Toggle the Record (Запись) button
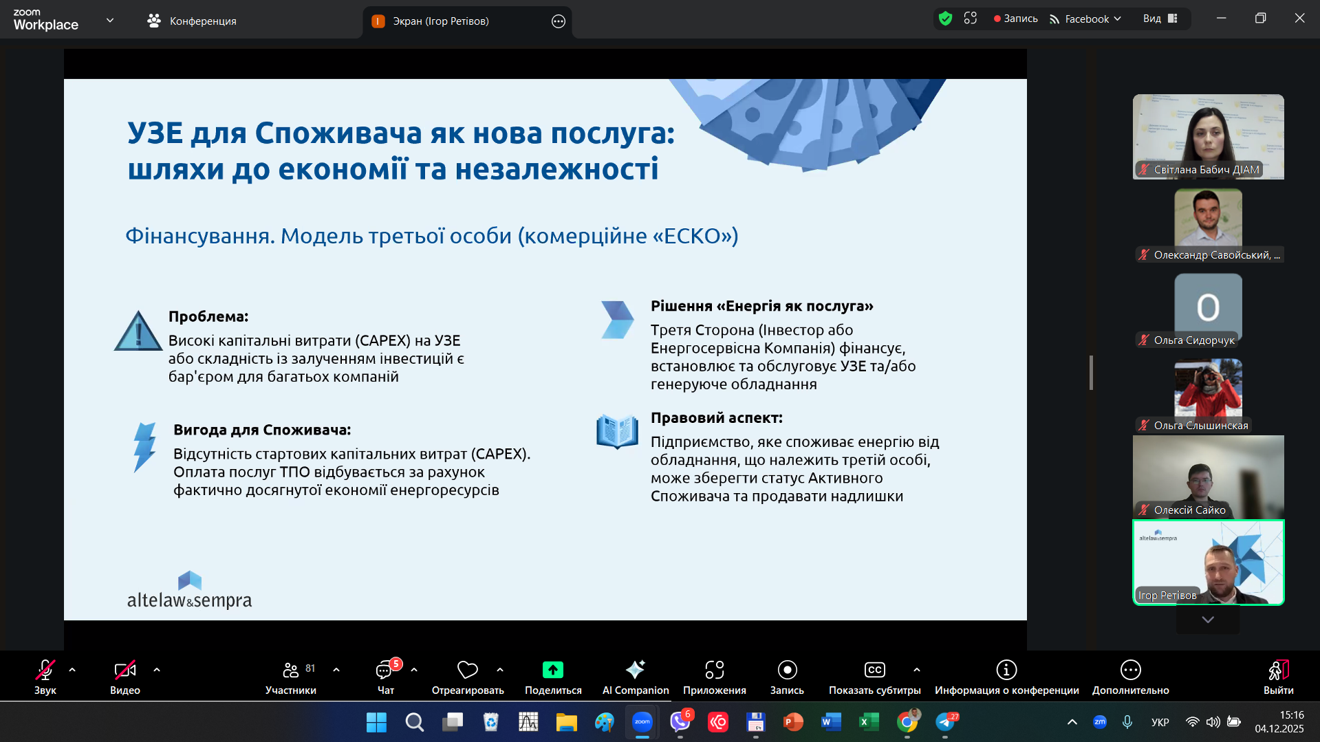Screen dimensions: 1320x742 click(787, 677)
